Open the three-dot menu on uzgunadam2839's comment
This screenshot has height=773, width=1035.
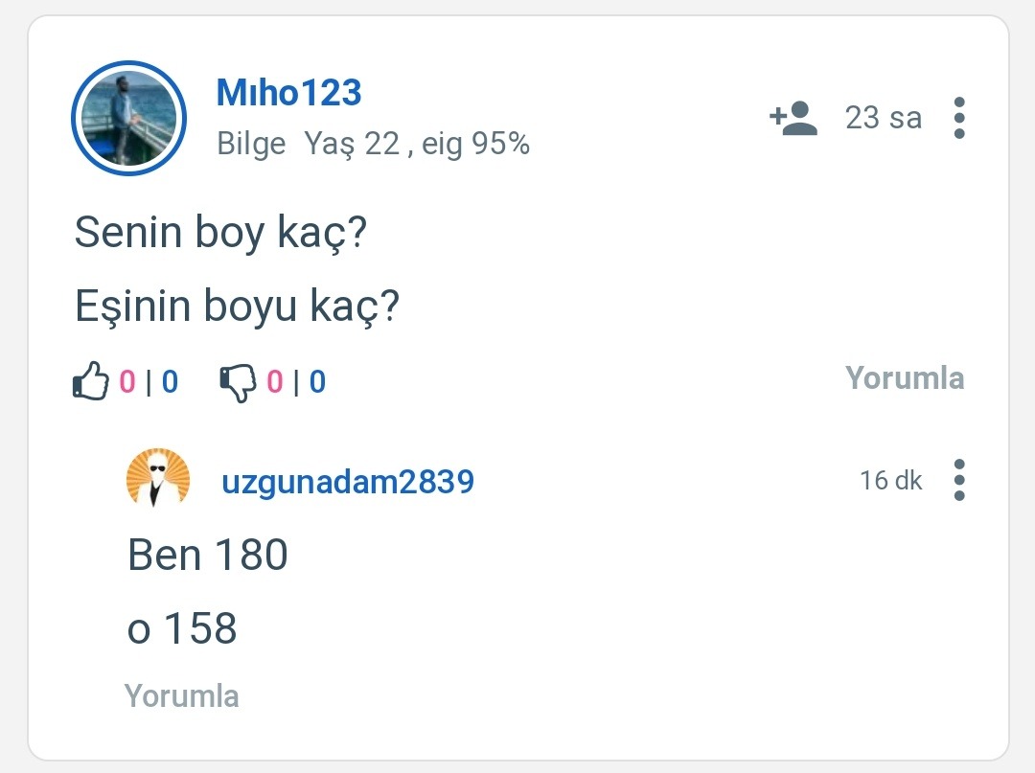tap(959, 480)
